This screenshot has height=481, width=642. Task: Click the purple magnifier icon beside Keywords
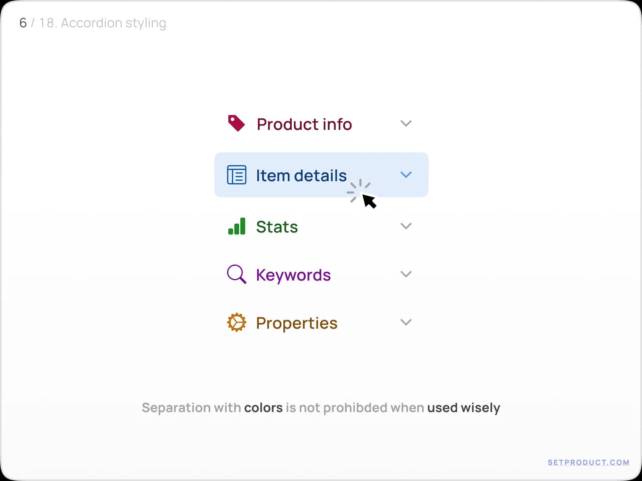[236, 275]
